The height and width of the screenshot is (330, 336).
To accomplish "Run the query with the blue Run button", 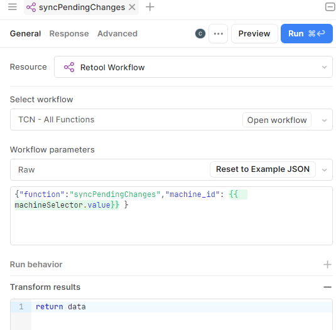I will (306, 34).
